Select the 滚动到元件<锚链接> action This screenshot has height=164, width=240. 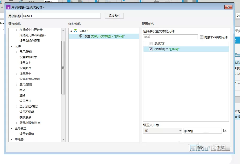pos(32,35)
